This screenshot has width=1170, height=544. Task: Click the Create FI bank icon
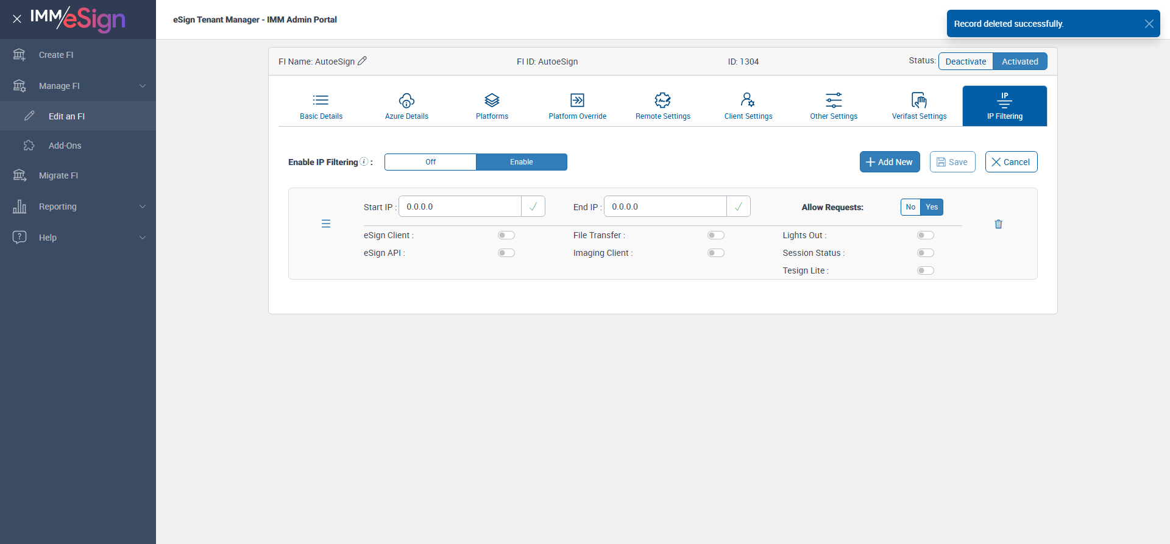[x=19, y=55]
